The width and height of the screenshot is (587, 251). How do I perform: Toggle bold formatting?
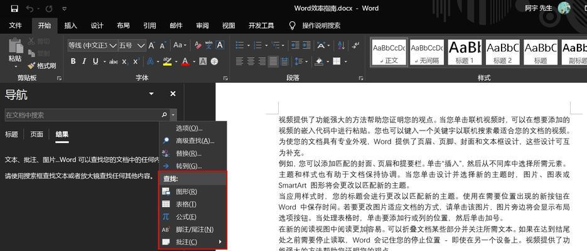tap(73, 61)
